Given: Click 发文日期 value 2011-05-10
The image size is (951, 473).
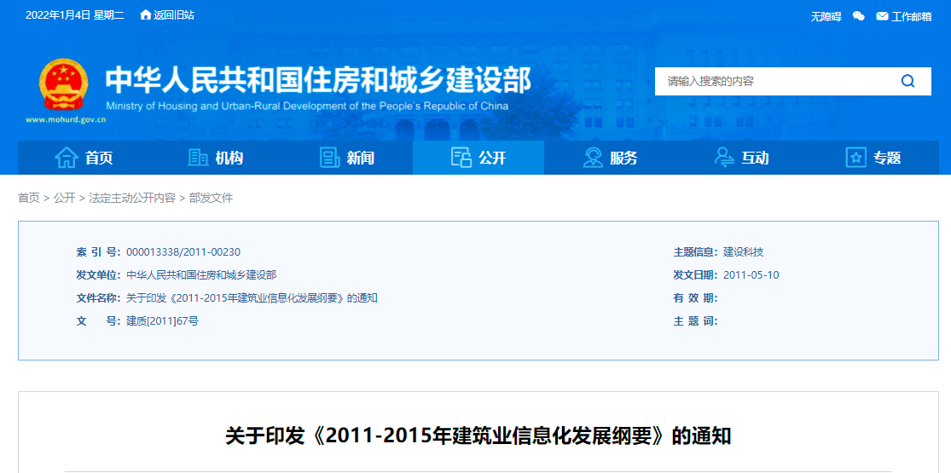Looking at the screenshot, I should click(x=751, y=275).
